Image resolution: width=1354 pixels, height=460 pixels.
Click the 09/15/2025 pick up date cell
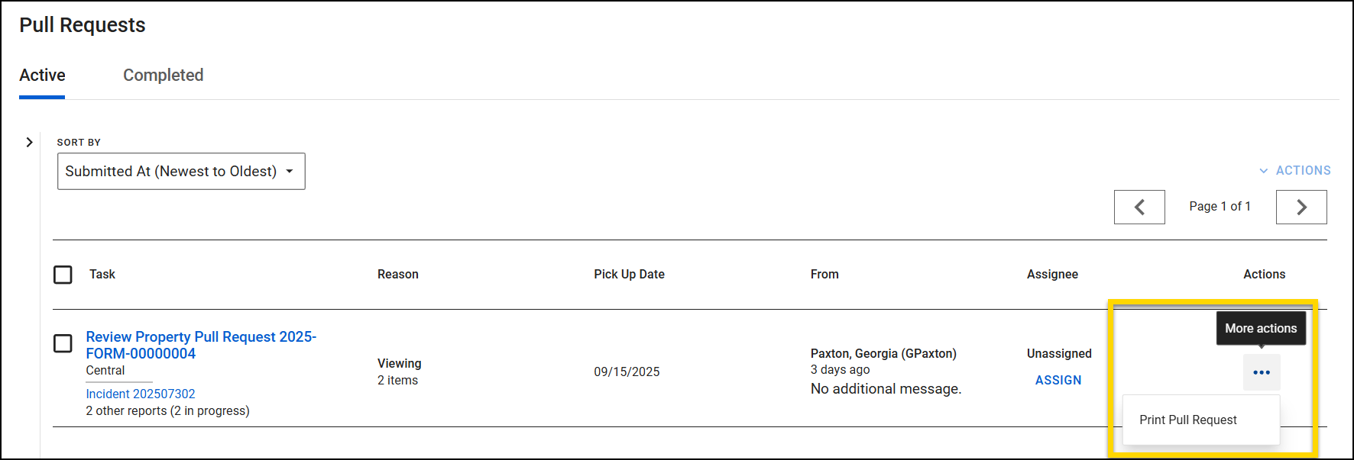pos(627,372)
